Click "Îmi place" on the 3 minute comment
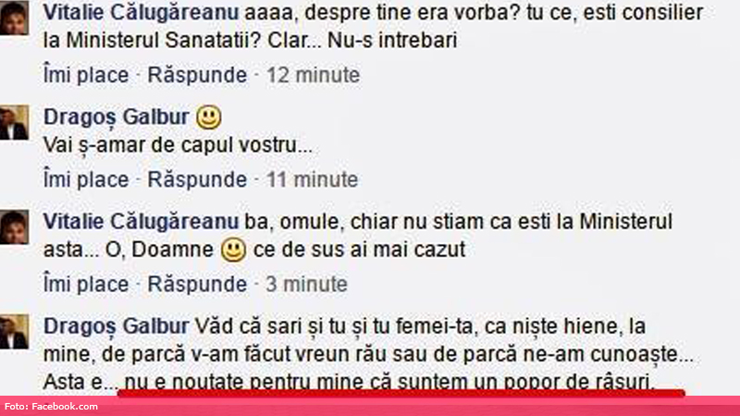 (86, 285)
